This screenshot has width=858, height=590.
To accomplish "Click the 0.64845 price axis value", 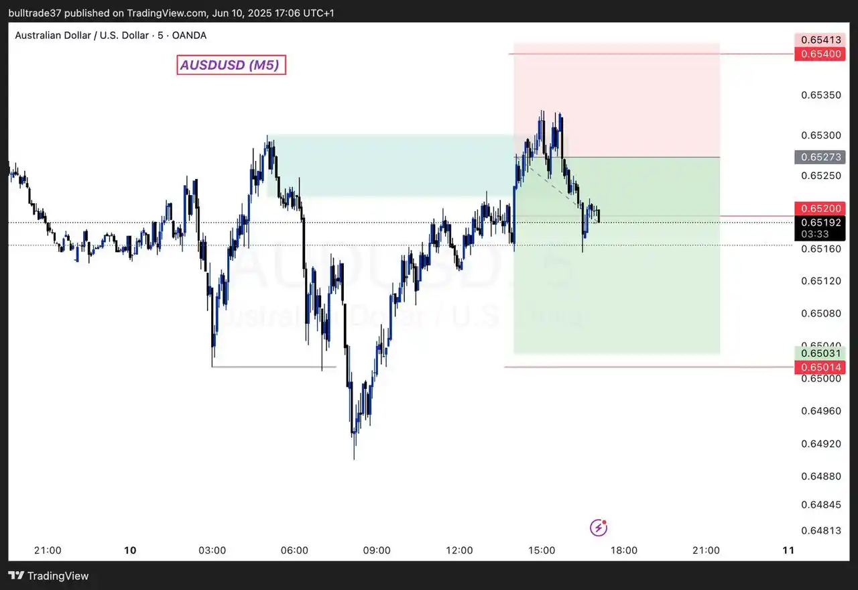I will 821,504.
